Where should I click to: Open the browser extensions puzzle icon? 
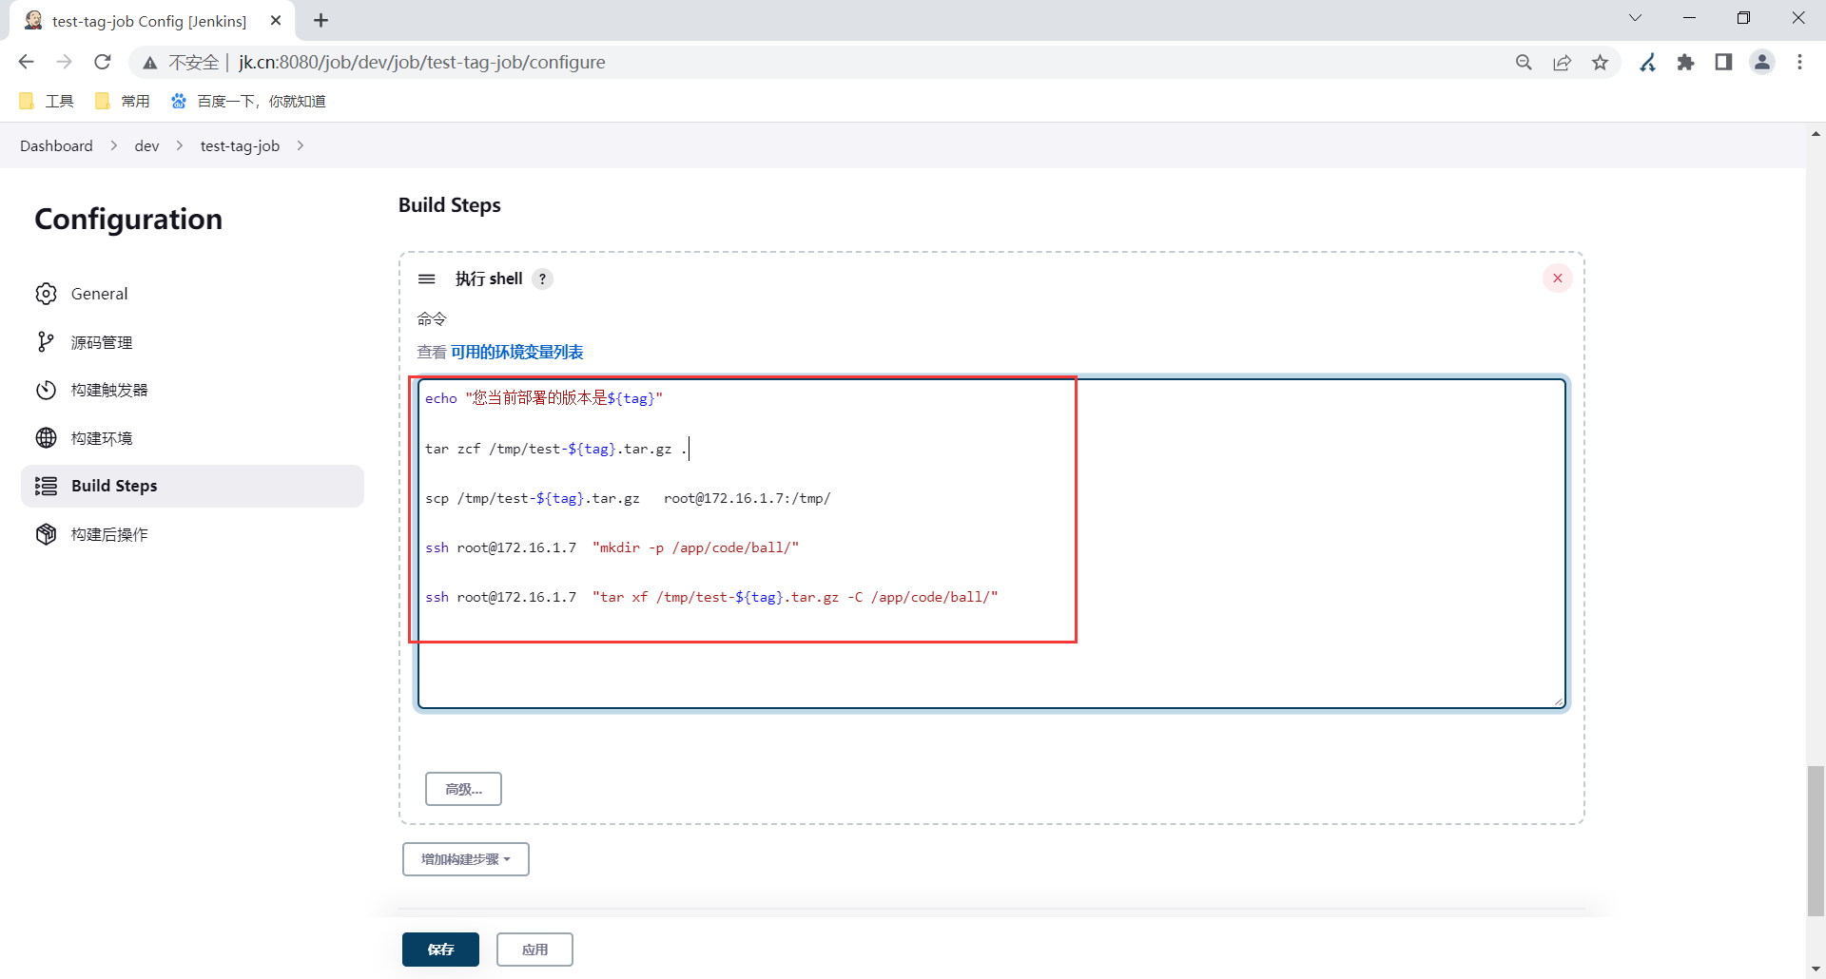(1685, 62)
